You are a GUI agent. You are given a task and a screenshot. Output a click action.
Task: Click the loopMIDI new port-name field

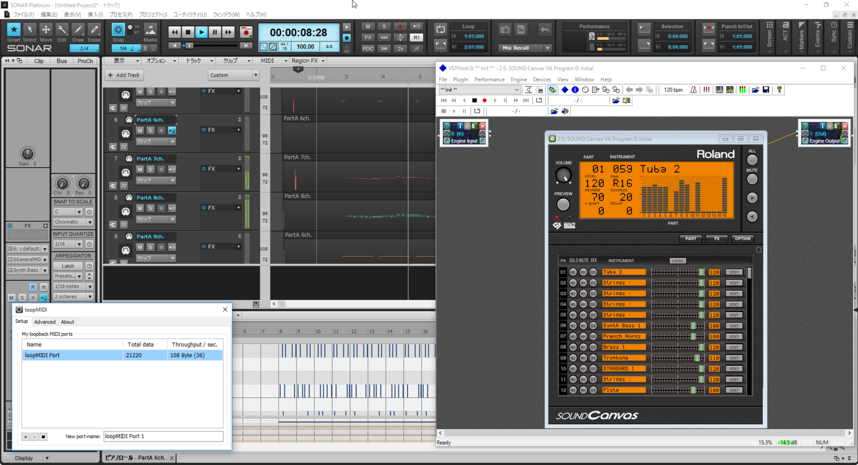163,436
